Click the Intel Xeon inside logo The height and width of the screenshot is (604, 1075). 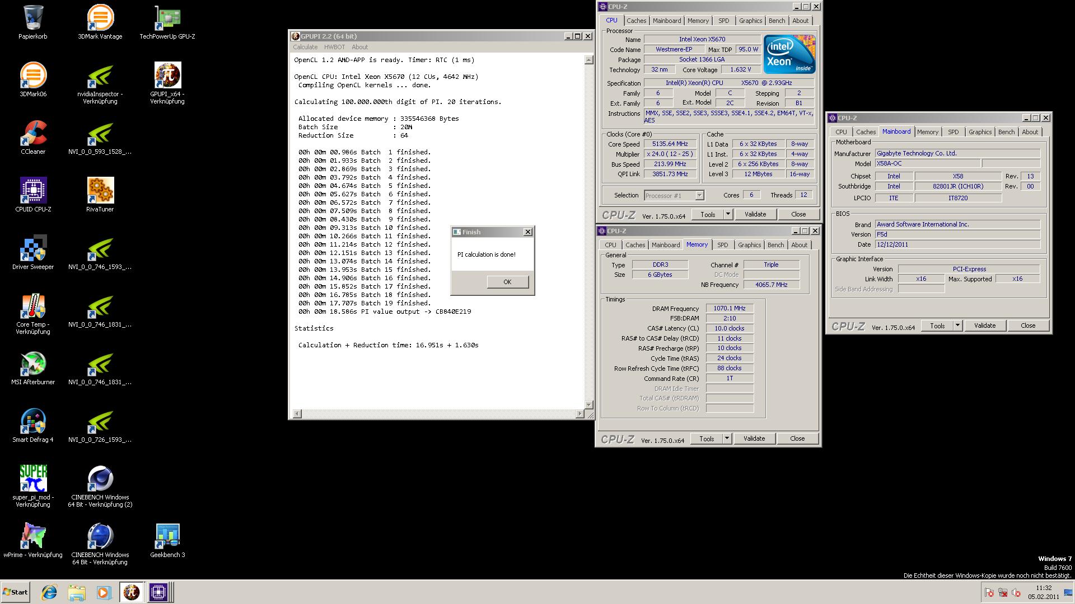tap(789, 54)
